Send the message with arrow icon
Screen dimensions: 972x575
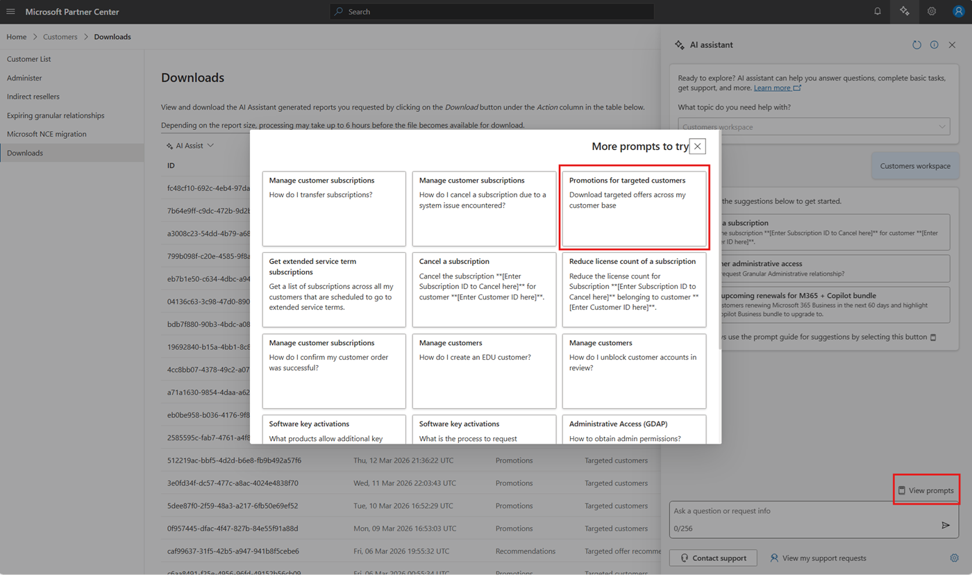pos(946,526)
